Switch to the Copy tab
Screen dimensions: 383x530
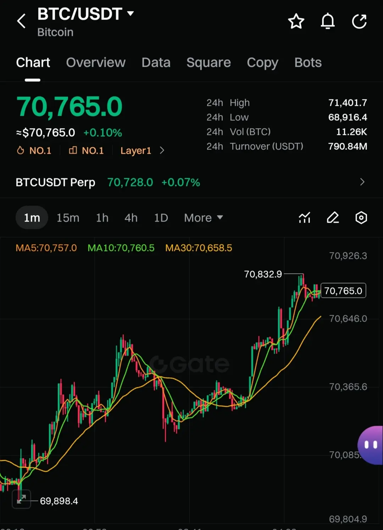coord(262,63)
